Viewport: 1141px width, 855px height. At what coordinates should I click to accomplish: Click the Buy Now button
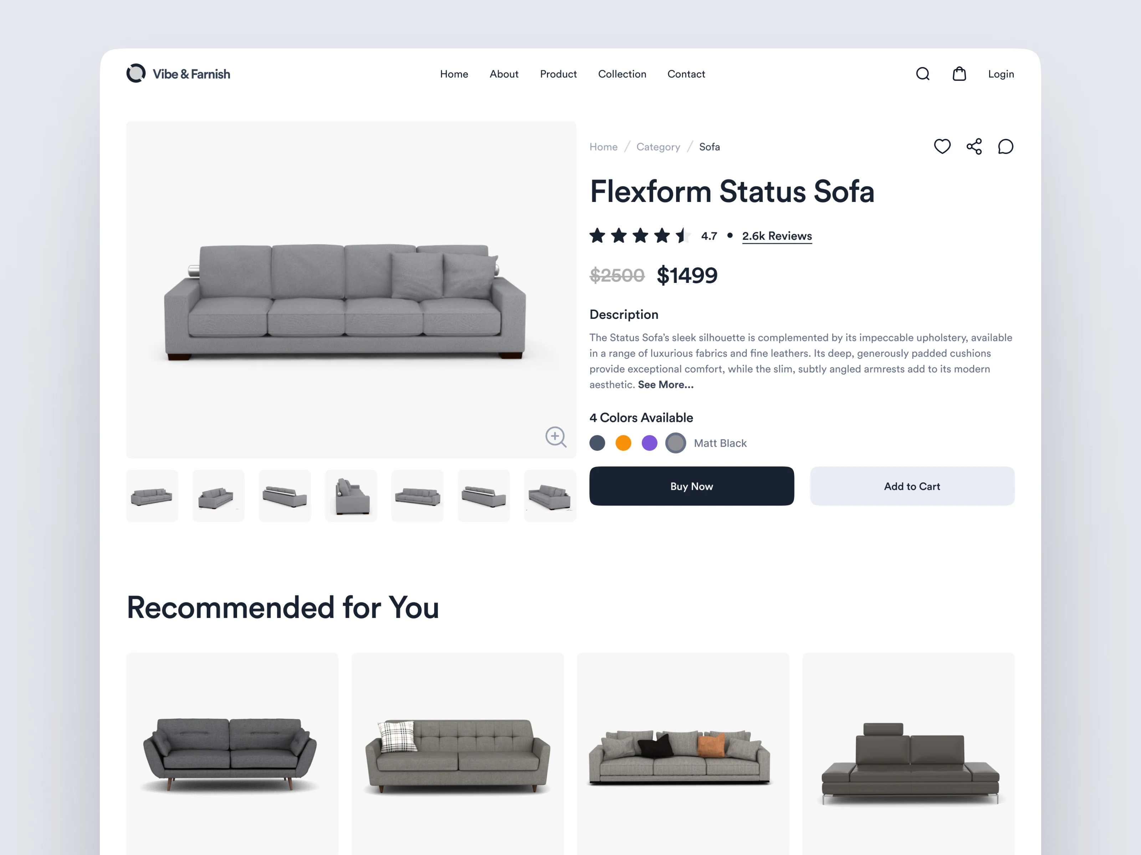coord(691,486)
